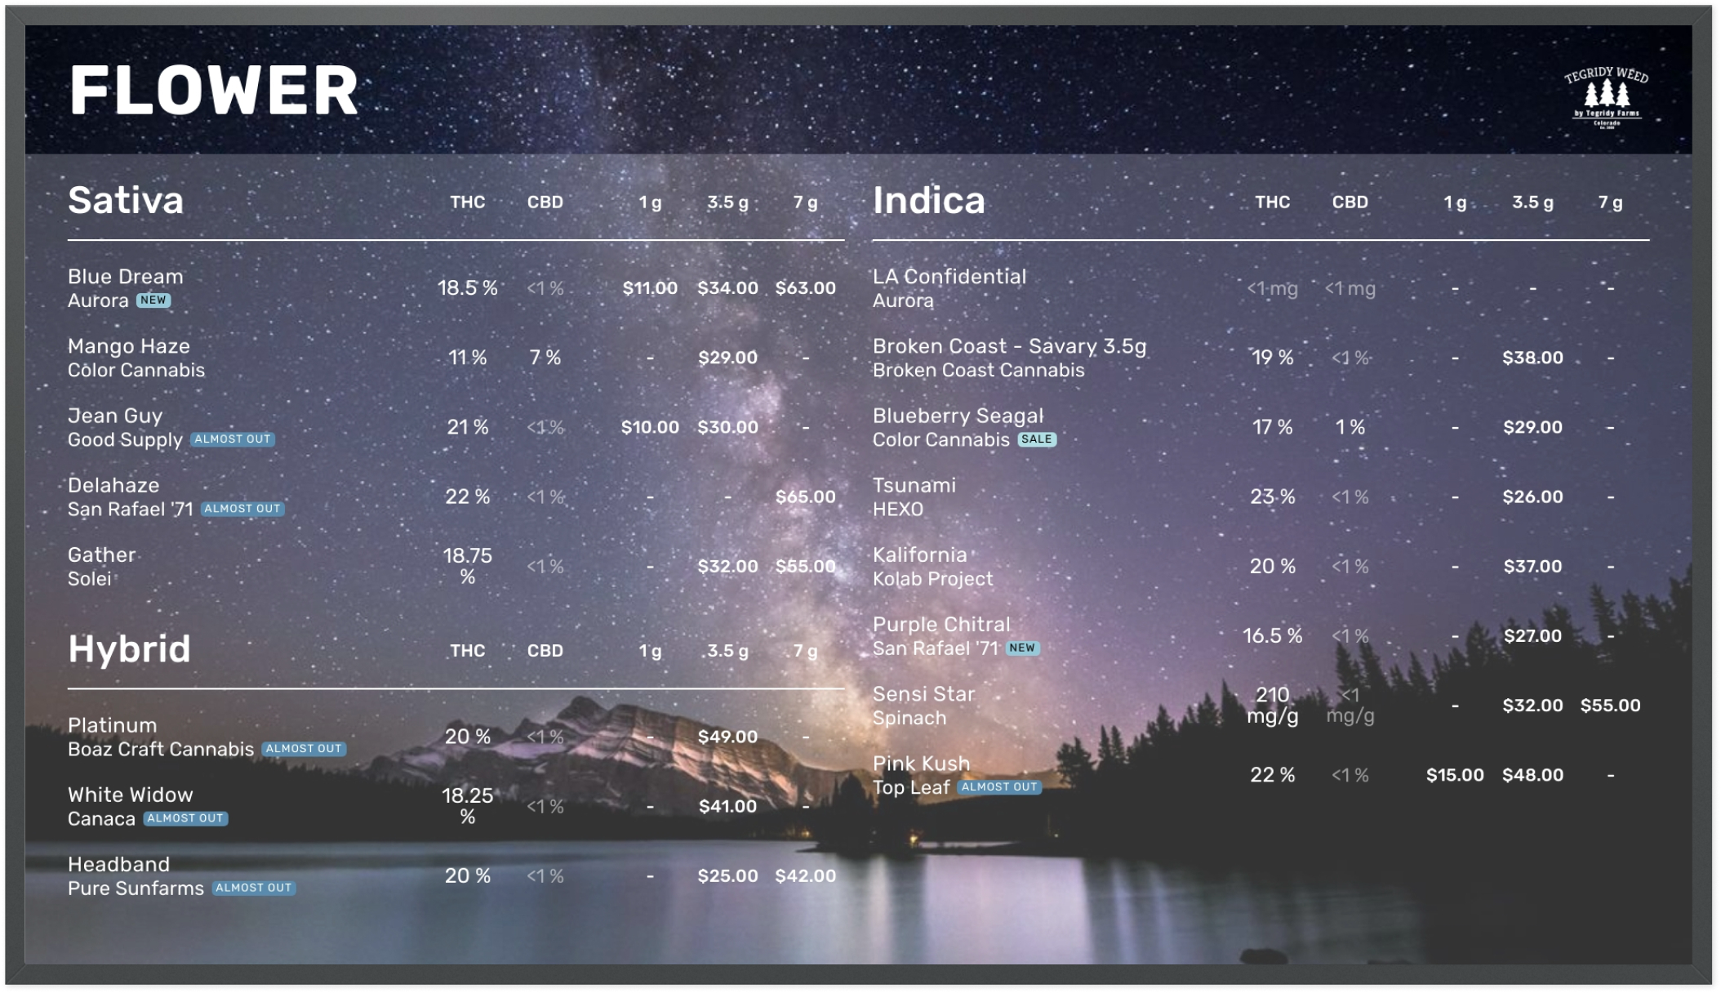Select the Jean Guy product name
This screenshot has height=993, width=1721.
[115, 416]
